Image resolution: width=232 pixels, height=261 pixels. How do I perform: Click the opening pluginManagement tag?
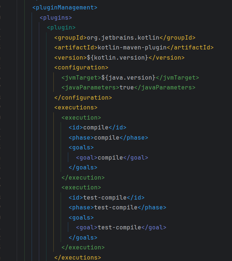[65, 8]
